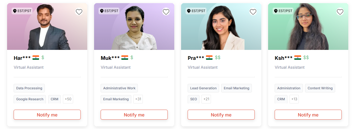Toggle the heart on the Muk*** profile card

tap(166, 12)
